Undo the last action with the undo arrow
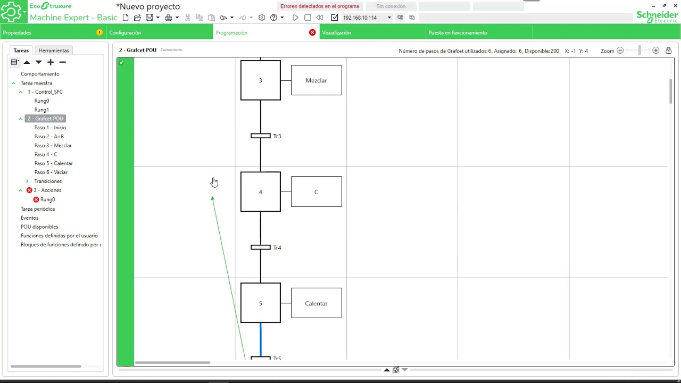This screenshot has width=681, height=383. point(223,18)
